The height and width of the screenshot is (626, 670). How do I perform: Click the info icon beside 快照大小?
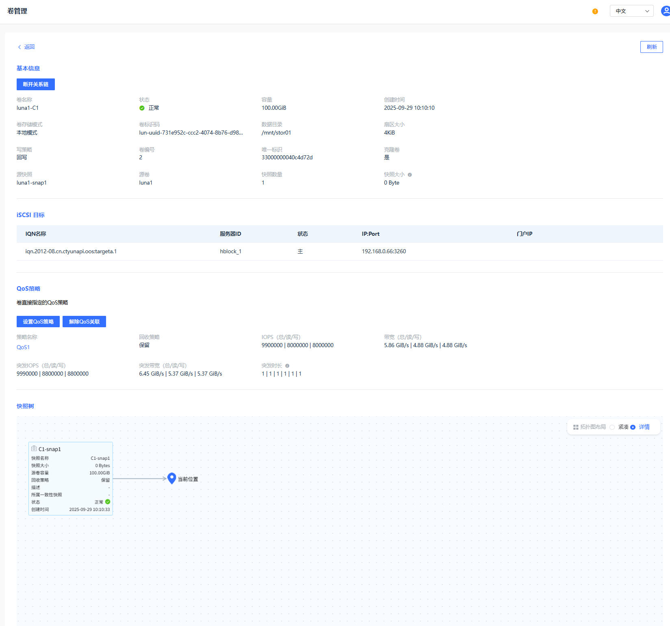click(410, 175)
